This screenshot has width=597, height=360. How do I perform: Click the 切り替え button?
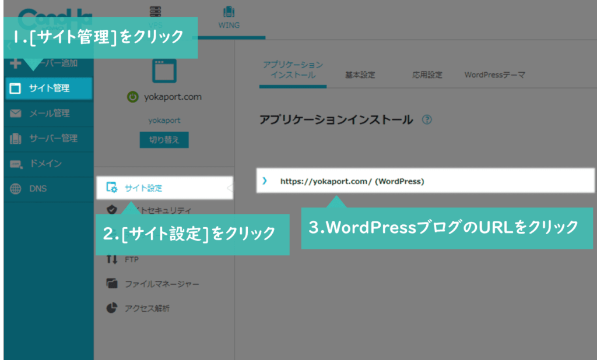[x=164, y=140]
